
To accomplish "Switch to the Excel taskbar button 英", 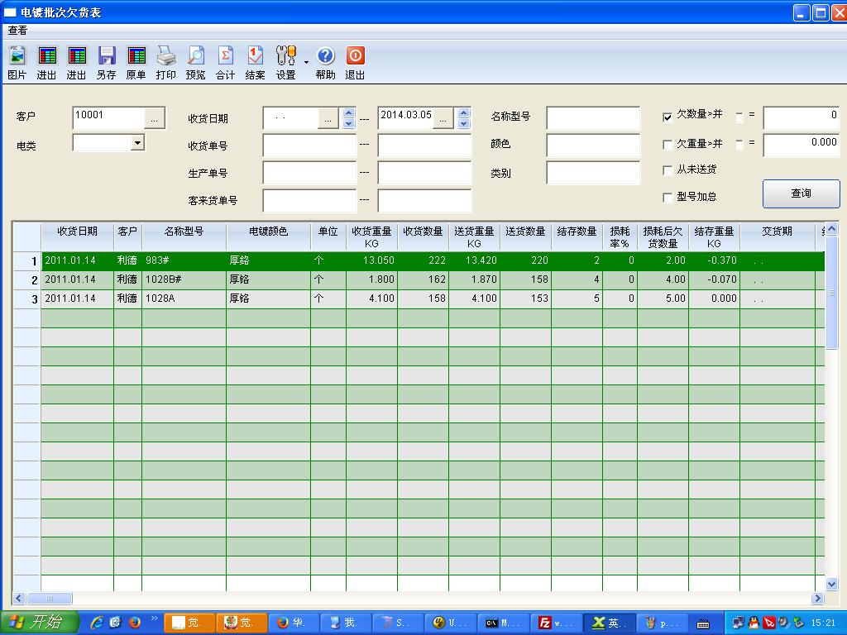I will click(x=608, y=623).
